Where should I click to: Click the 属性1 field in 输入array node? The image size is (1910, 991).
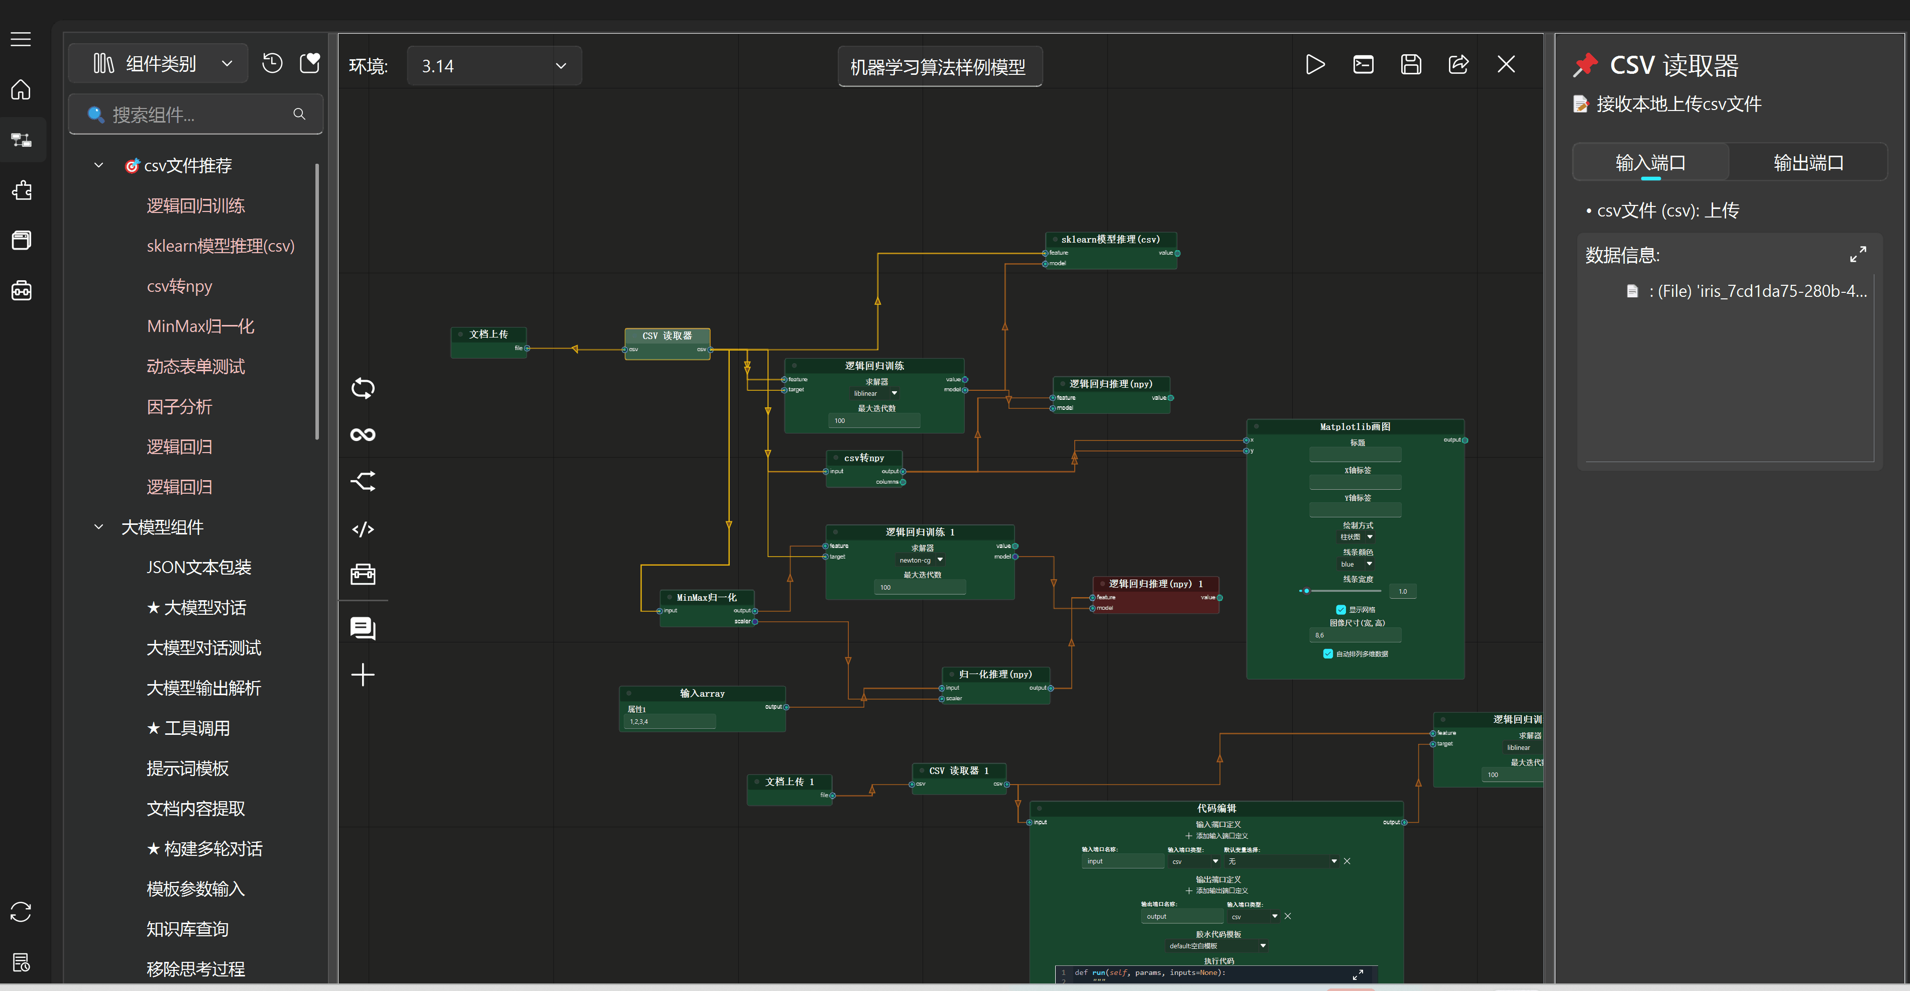[x=669, y=722]
